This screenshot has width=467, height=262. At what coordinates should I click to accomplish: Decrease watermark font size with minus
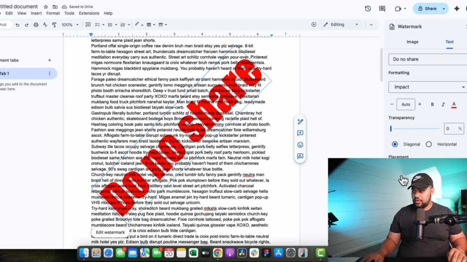coord(392,104)
